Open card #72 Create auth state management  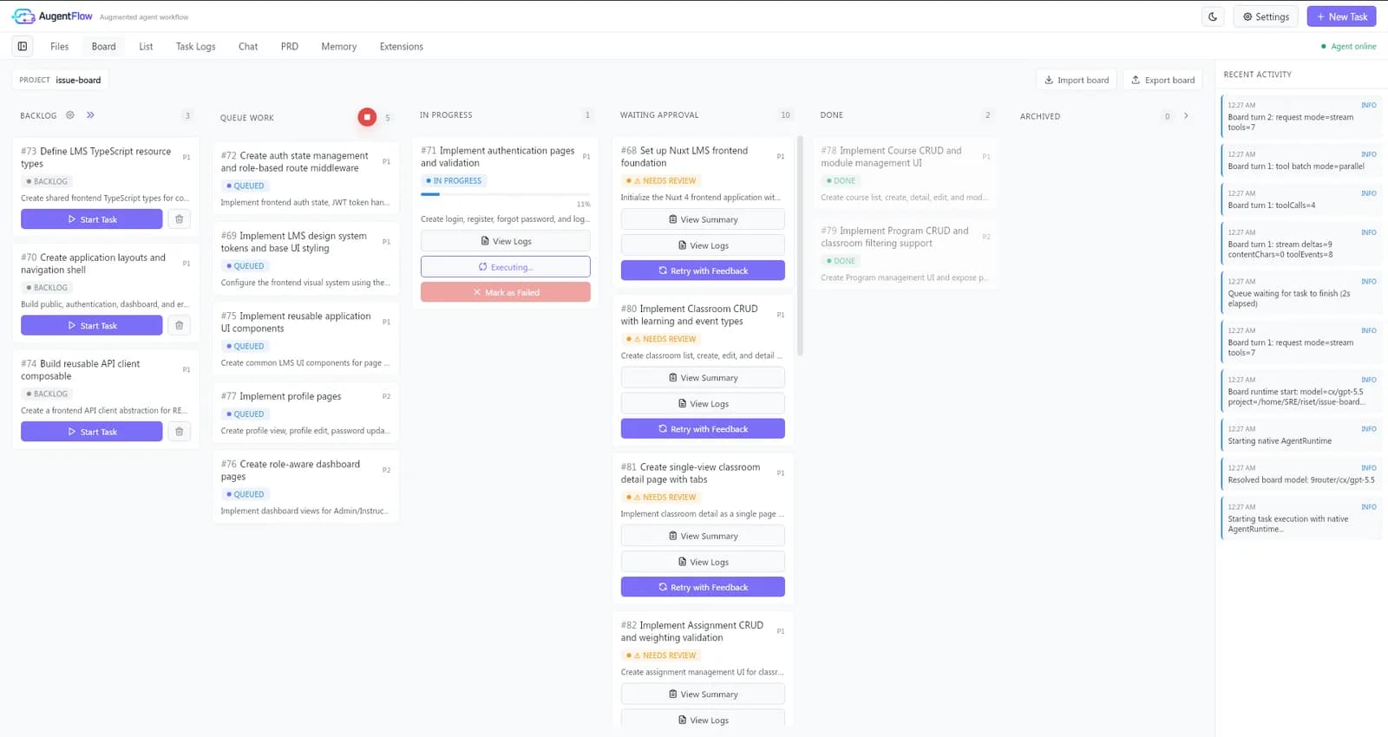coord(305,179)
